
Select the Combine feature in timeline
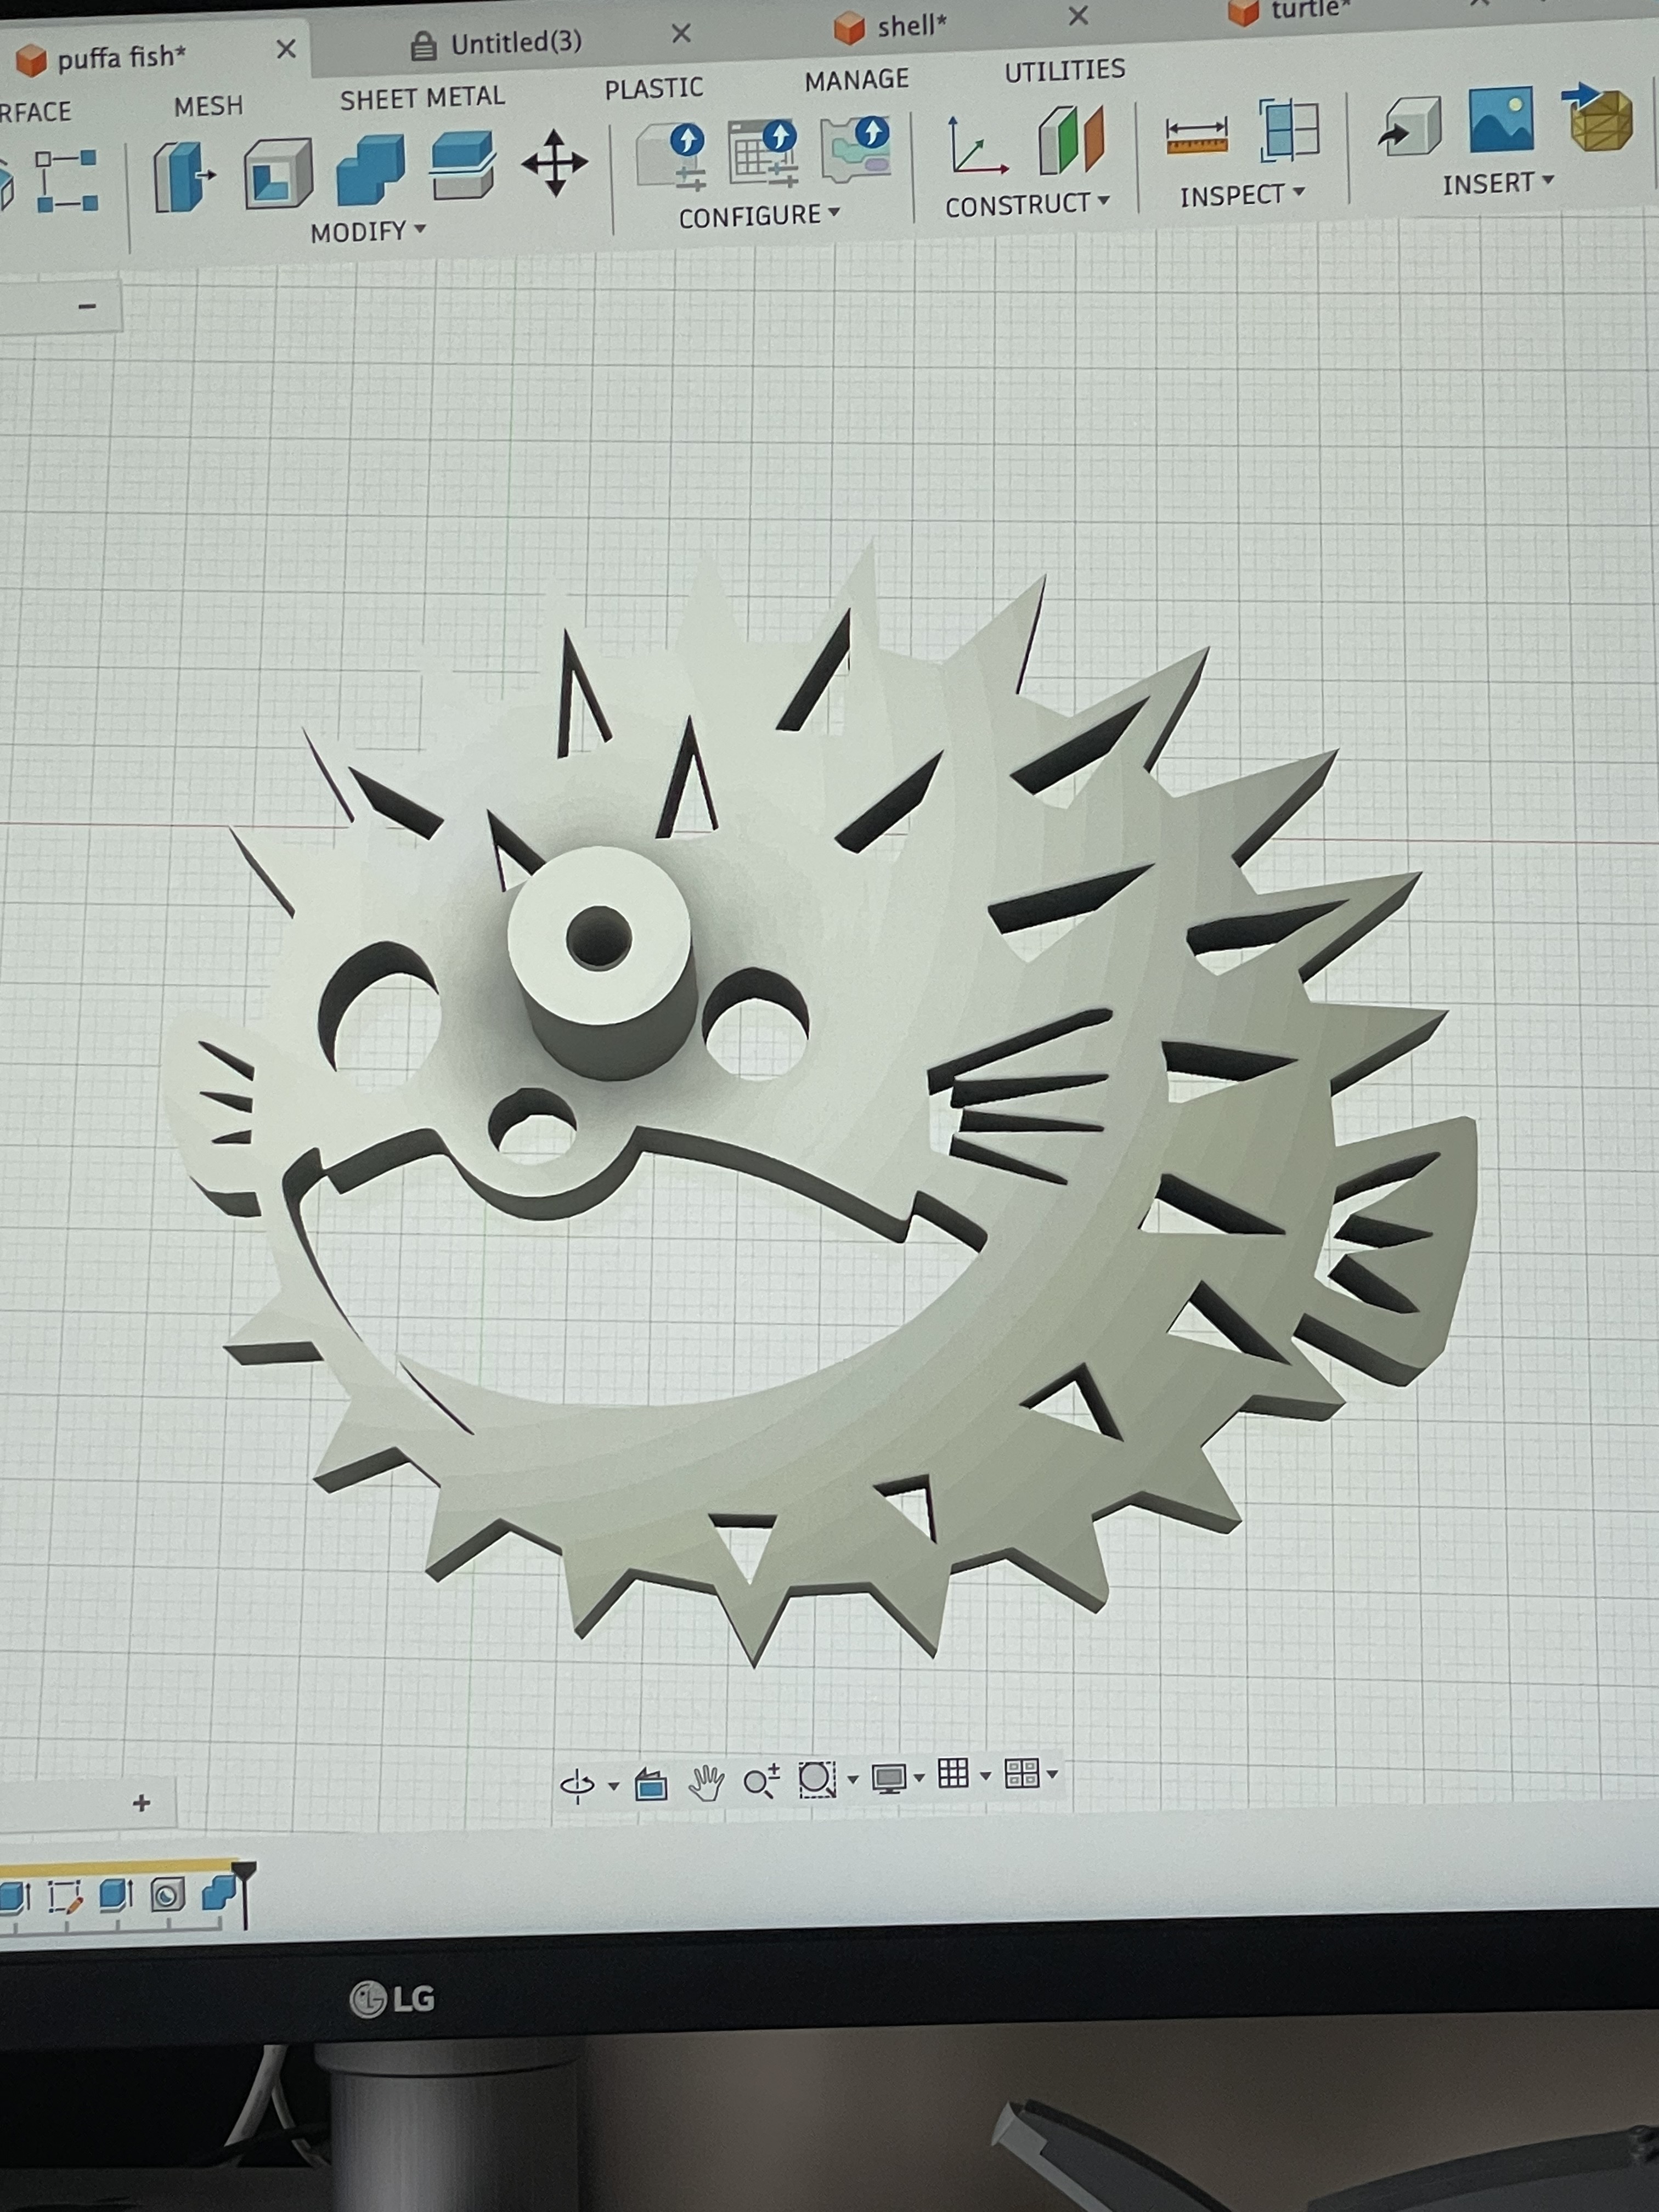(x=219, y=1892)
